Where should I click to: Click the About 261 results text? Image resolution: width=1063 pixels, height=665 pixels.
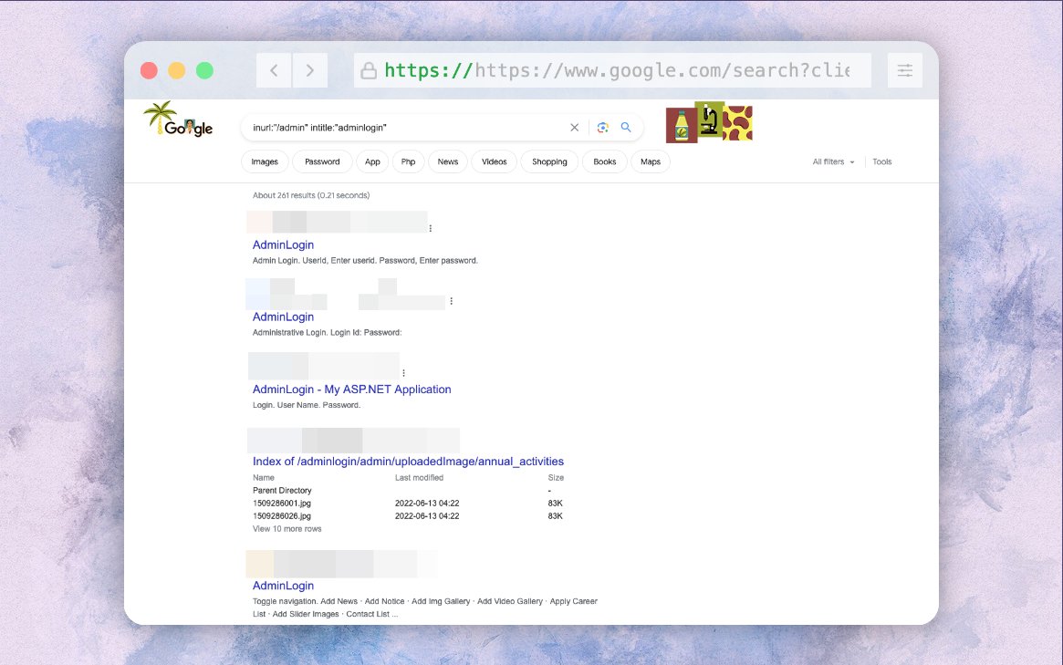tap(311, 195)
